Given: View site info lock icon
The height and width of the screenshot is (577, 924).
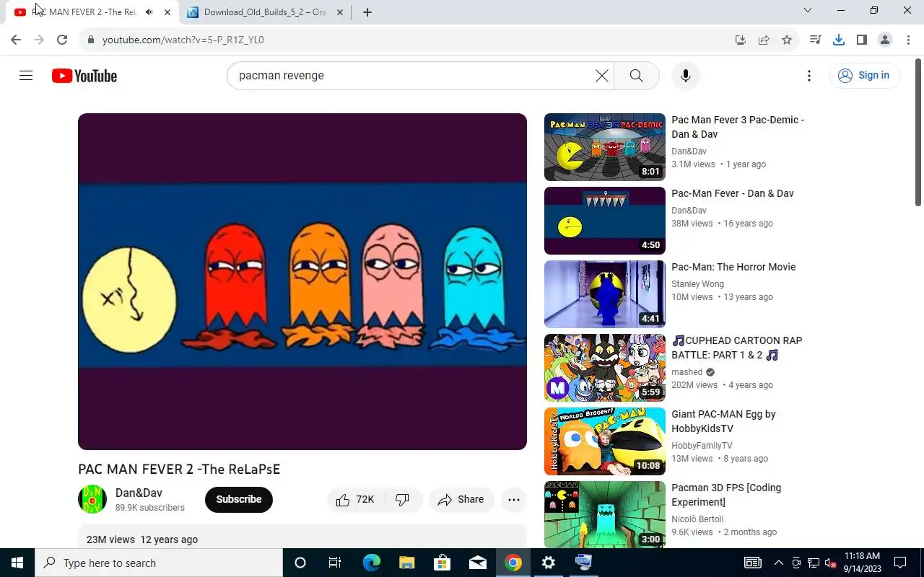Looking at the screenshot, I should (90, 40).
